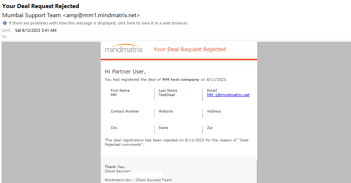This screenshot has height=183, width=351.
Task: Click the Last Name value TestDeal
Action: click(x=167, y=95)
